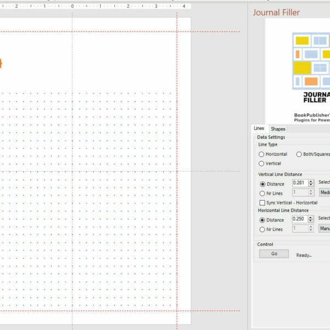Choose the Horizontal line type option

(x=262, y=155)
